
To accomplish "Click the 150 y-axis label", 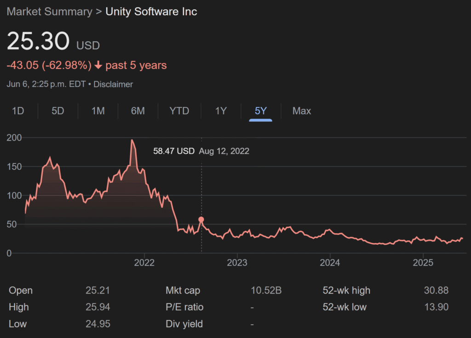I will [14, 166].
